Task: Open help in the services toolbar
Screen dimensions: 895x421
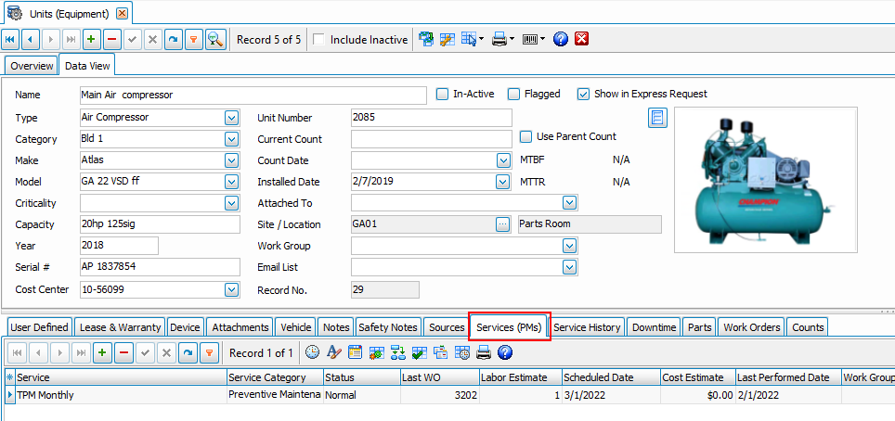Action: coord(504,352)
